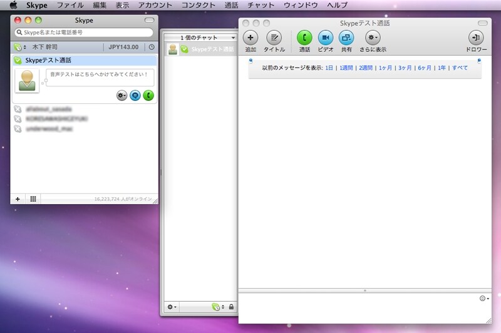The width and height of the screenshot is (501, 333).
Task: Show previous messages from 6ヶ月
Action: 425,68
